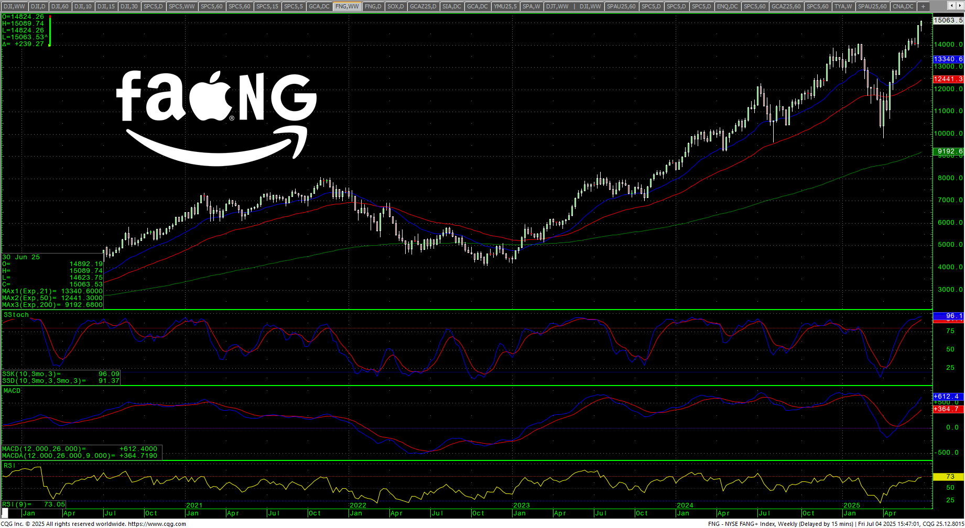Click the RSI(9)= 73.05 readout

34,504
